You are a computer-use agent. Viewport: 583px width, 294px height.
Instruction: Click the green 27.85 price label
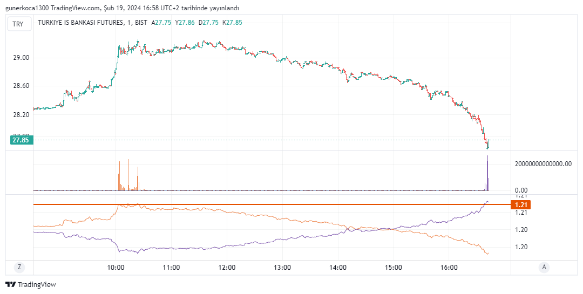[21, 140]
